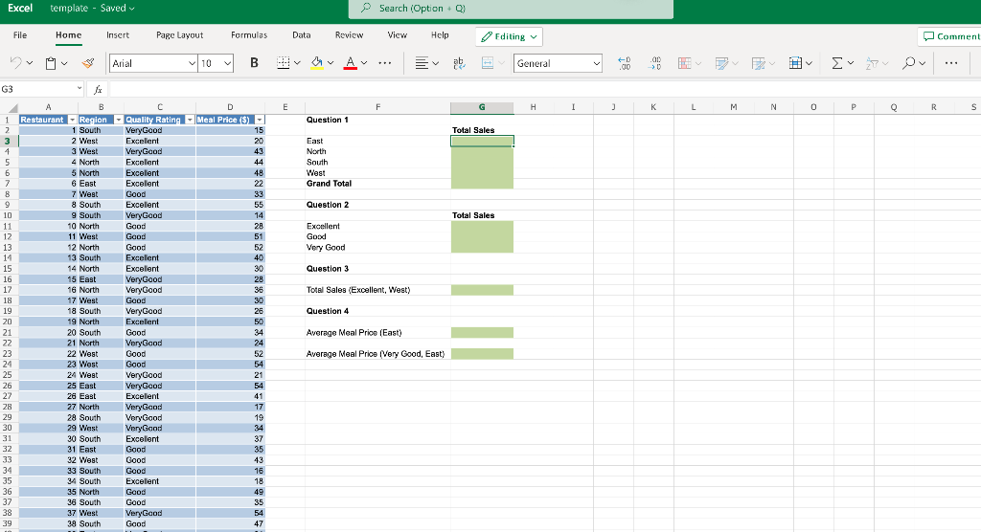981x532 pixels.
Task: Click Cell Styles icon
Action: pos(759,63)
